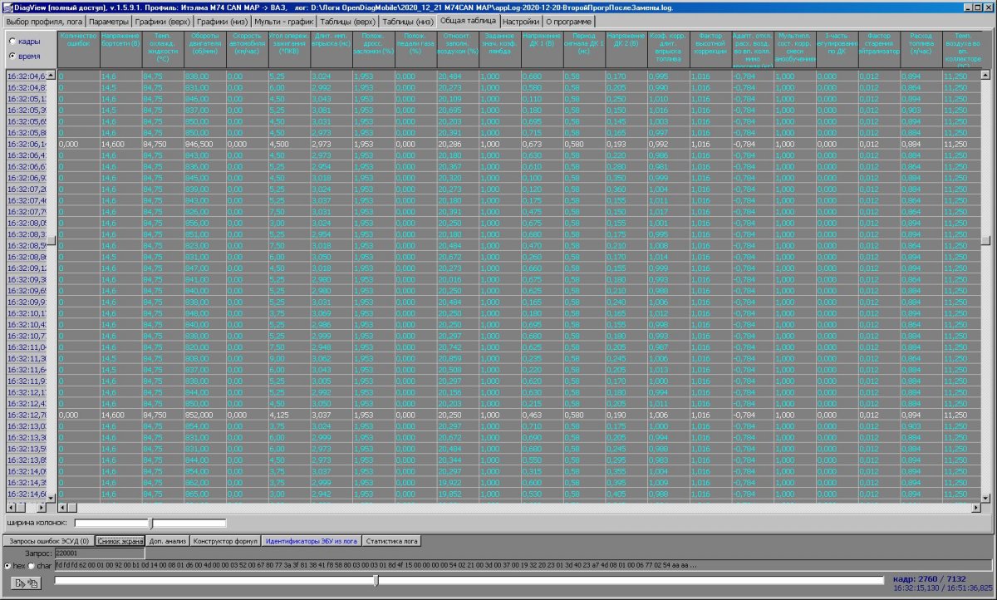Viewport: 997px width, 600px height.
Task: Click the 'Статистика лога' button
Action: (x=392, y=540)
